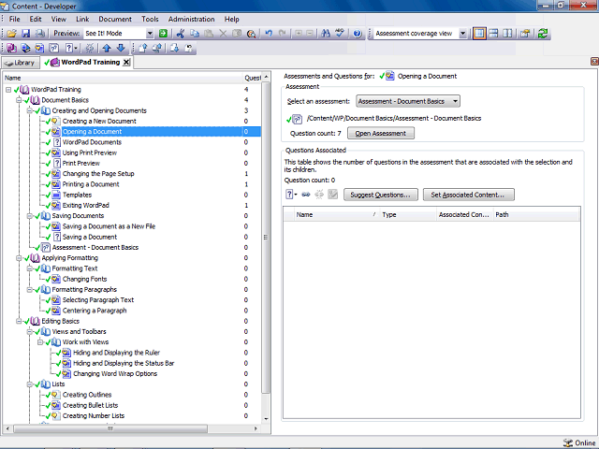Click the check in document icon
The width and height of the screenshot is (599, 449).
tap(142, 48)
